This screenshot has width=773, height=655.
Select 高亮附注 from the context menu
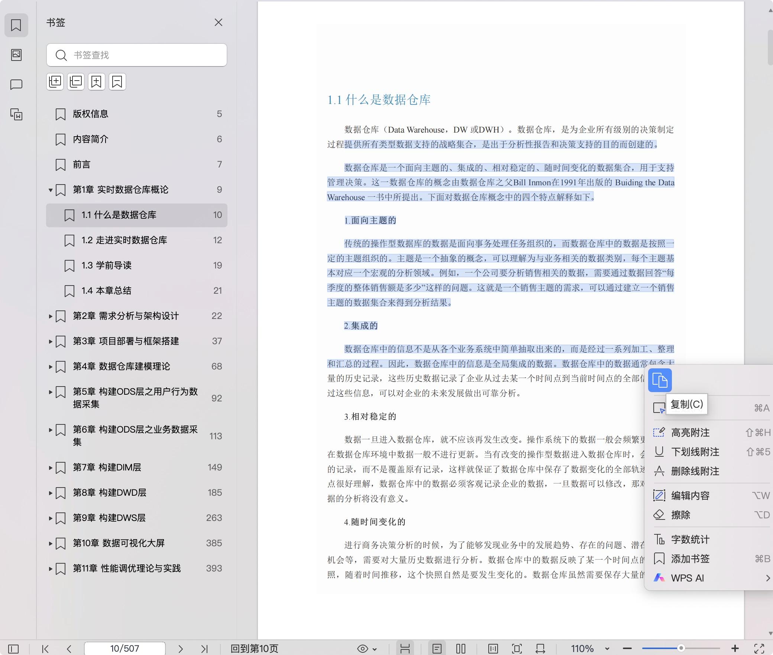coord(690,433)
